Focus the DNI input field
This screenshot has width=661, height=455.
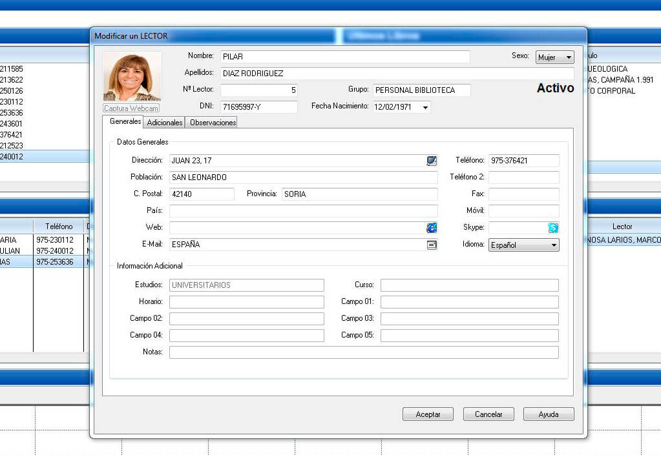pyautogui.click(x=258, y=106)
